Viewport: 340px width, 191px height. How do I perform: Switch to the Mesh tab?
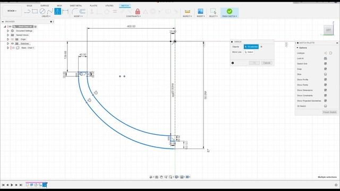[x=59, y=6]
